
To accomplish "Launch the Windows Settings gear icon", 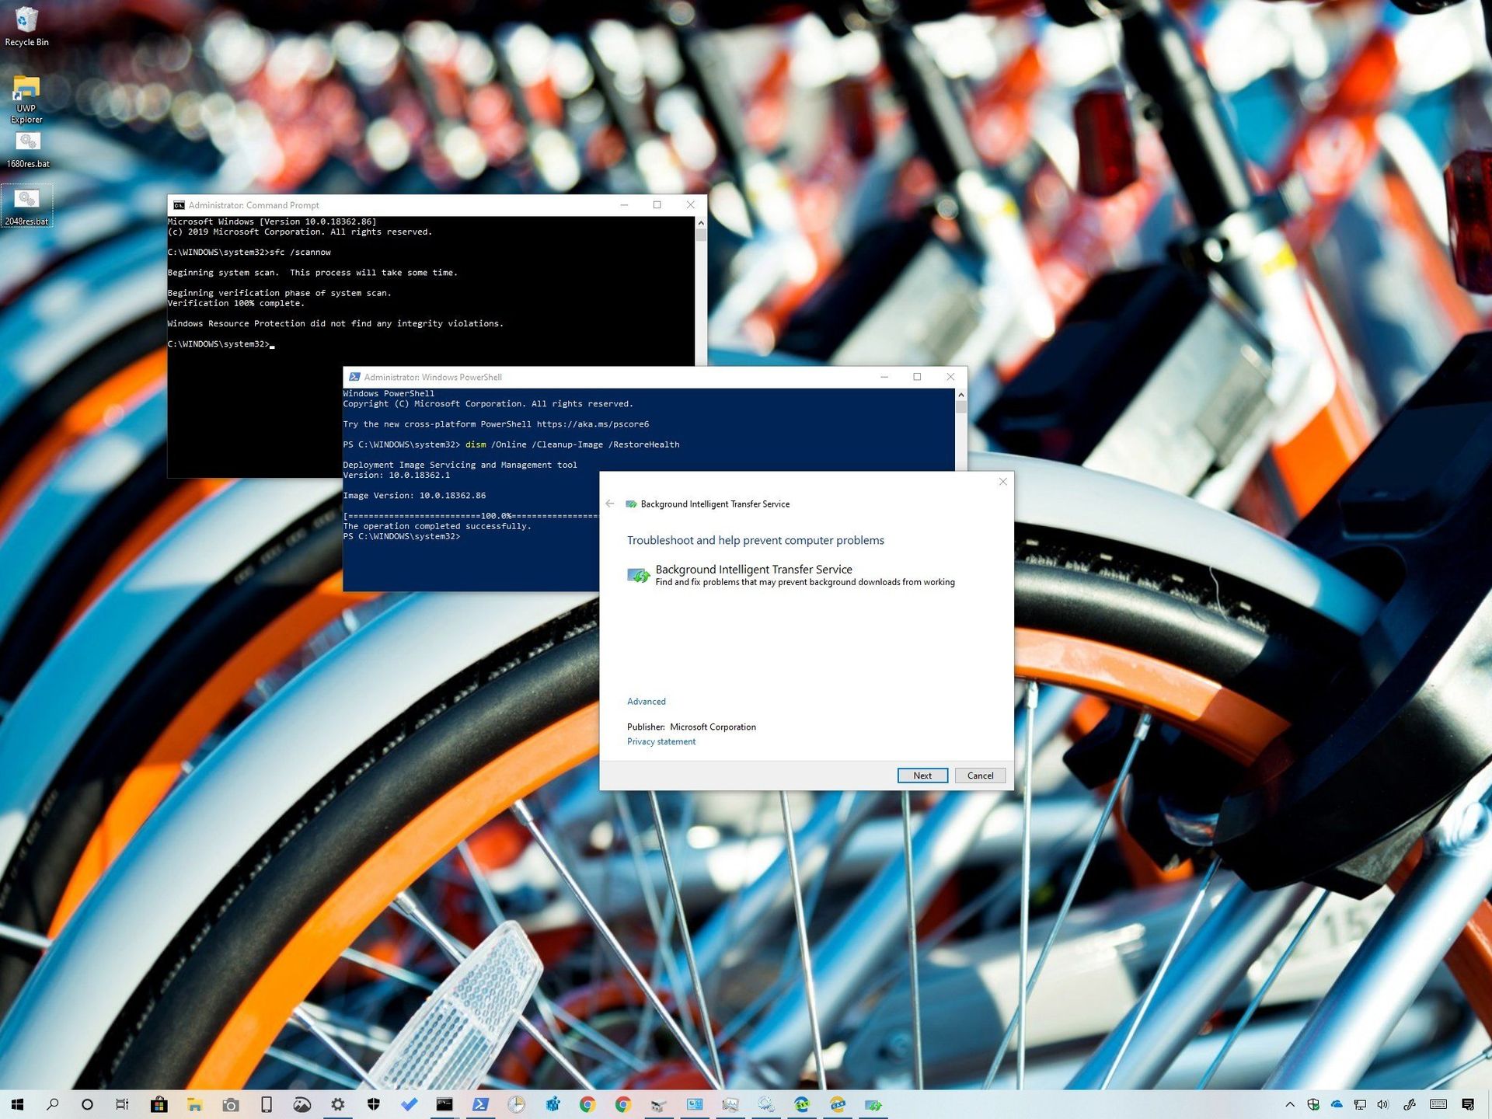I will pos(337,1104).
